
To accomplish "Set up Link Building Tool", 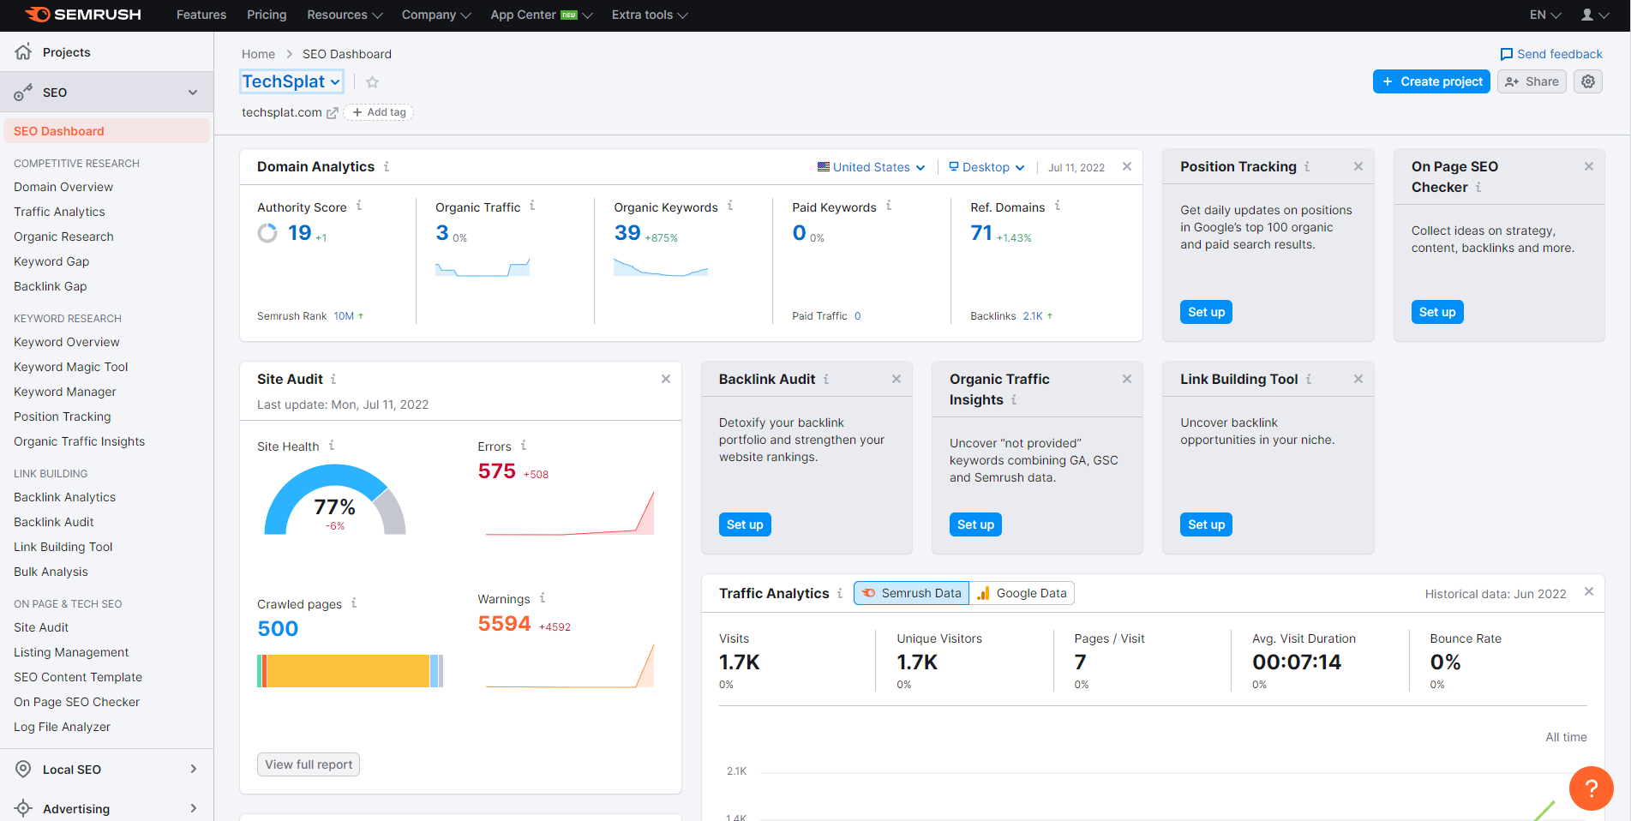I will click(x=1206, y=524).
